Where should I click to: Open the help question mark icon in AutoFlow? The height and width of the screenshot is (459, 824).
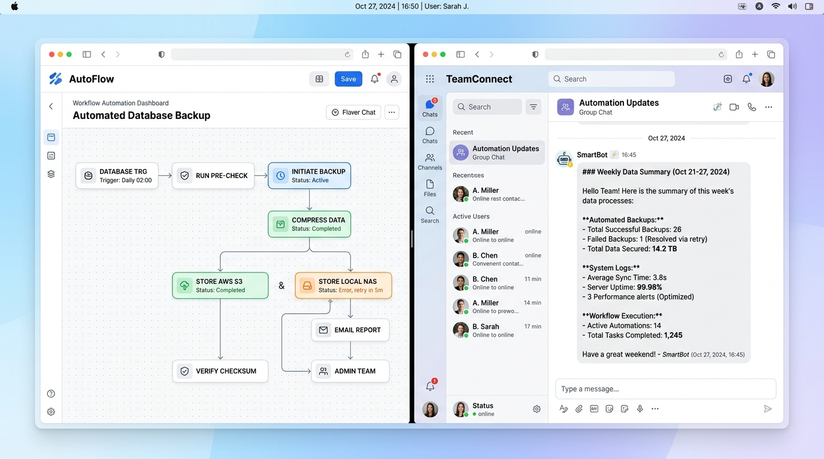tap(51, 394)
